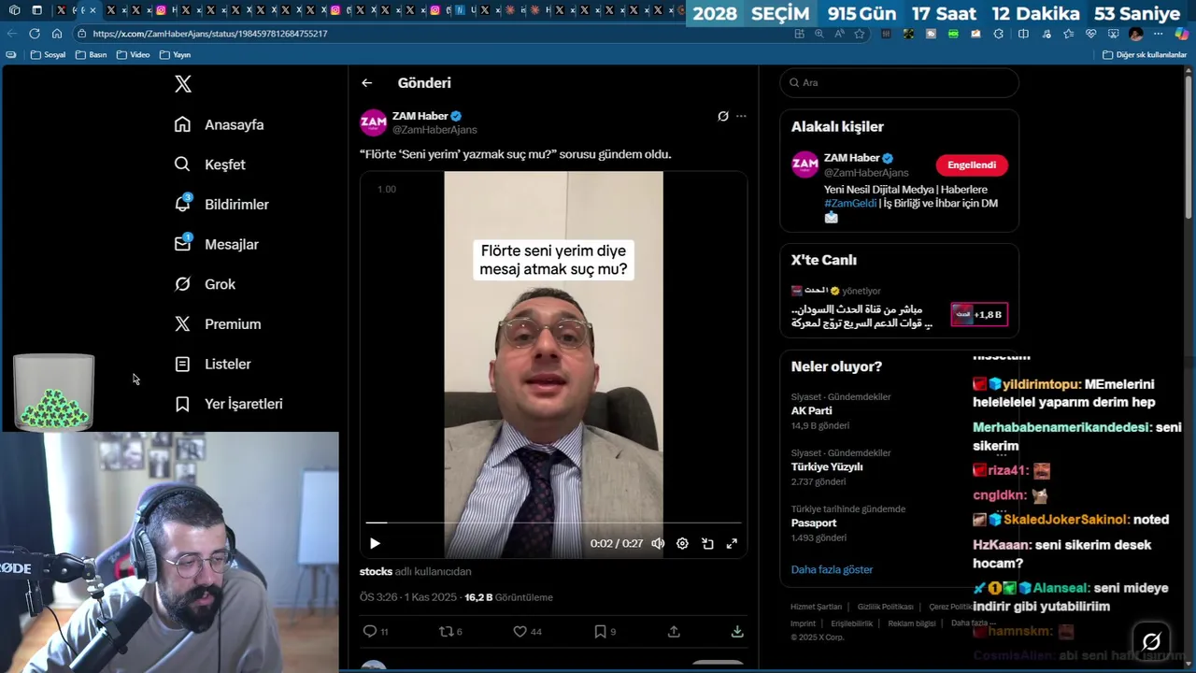The height and width of the screenshot is (673, 1196).
Task: Focus the Ara search field
Action: point(899,82)
